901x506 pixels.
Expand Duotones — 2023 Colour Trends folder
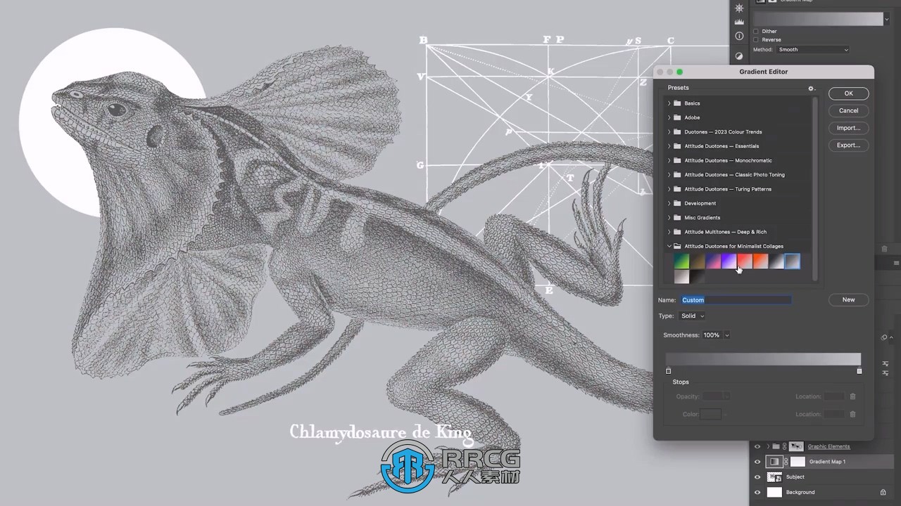pos(669,131)
